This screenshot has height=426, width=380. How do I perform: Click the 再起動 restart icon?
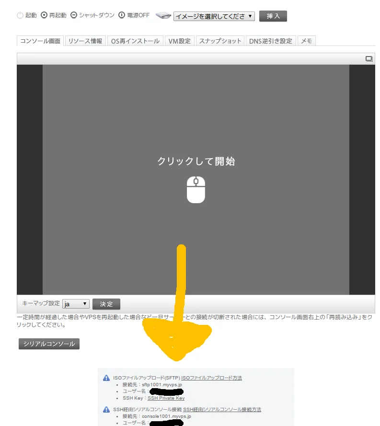44,15
